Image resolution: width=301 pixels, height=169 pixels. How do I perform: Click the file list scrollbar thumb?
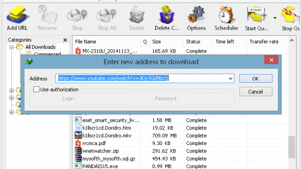click(292, 147)
